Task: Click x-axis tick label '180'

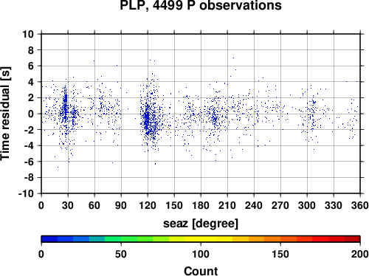Action: (x=201, y=205)
